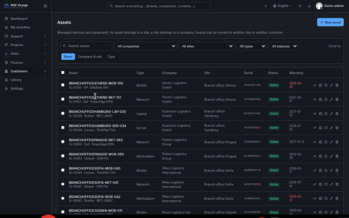
Task: Edit asset BRANCHOFFICESOFIA-WOR-042 with pencil icon
Action: (x=331, y=198)
